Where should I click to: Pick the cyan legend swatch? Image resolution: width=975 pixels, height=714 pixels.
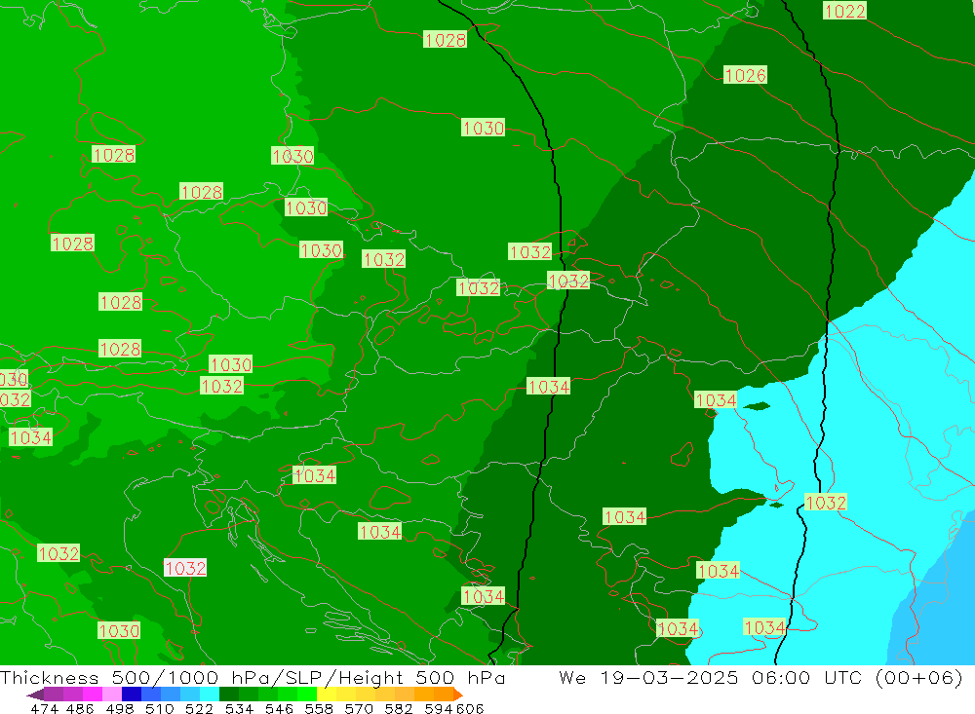click(210, 695)
